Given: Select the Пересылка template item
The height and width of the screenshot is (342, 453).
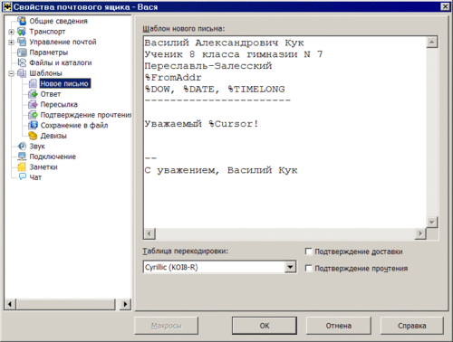Looking at the screenshot, I should point(59,104).
